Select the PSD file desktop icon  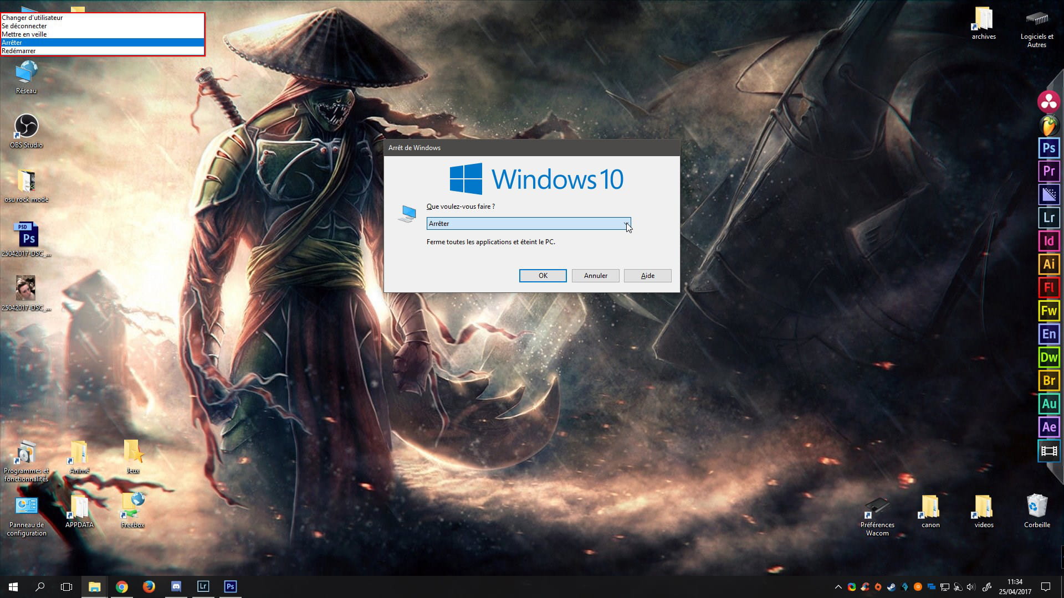coord(26,240)
